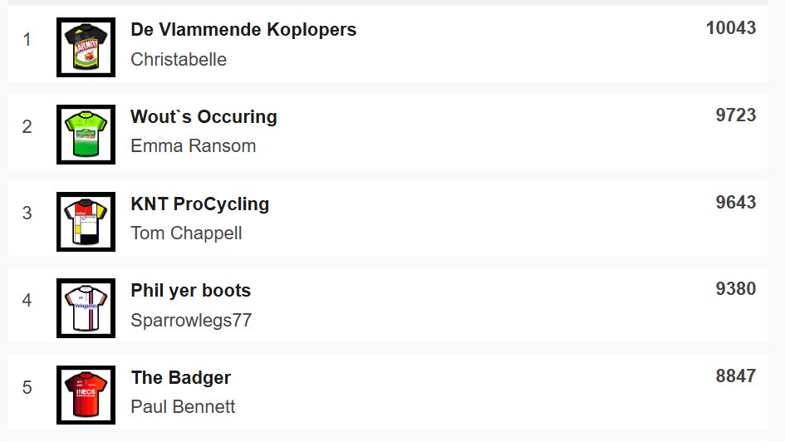
Task: Click manager name Christabelle
Action: point(179,59)
